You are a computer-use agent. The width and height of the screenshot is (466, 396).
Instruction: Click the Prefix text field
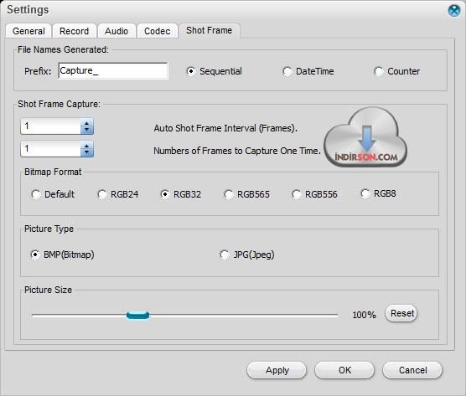coord(113,70)
